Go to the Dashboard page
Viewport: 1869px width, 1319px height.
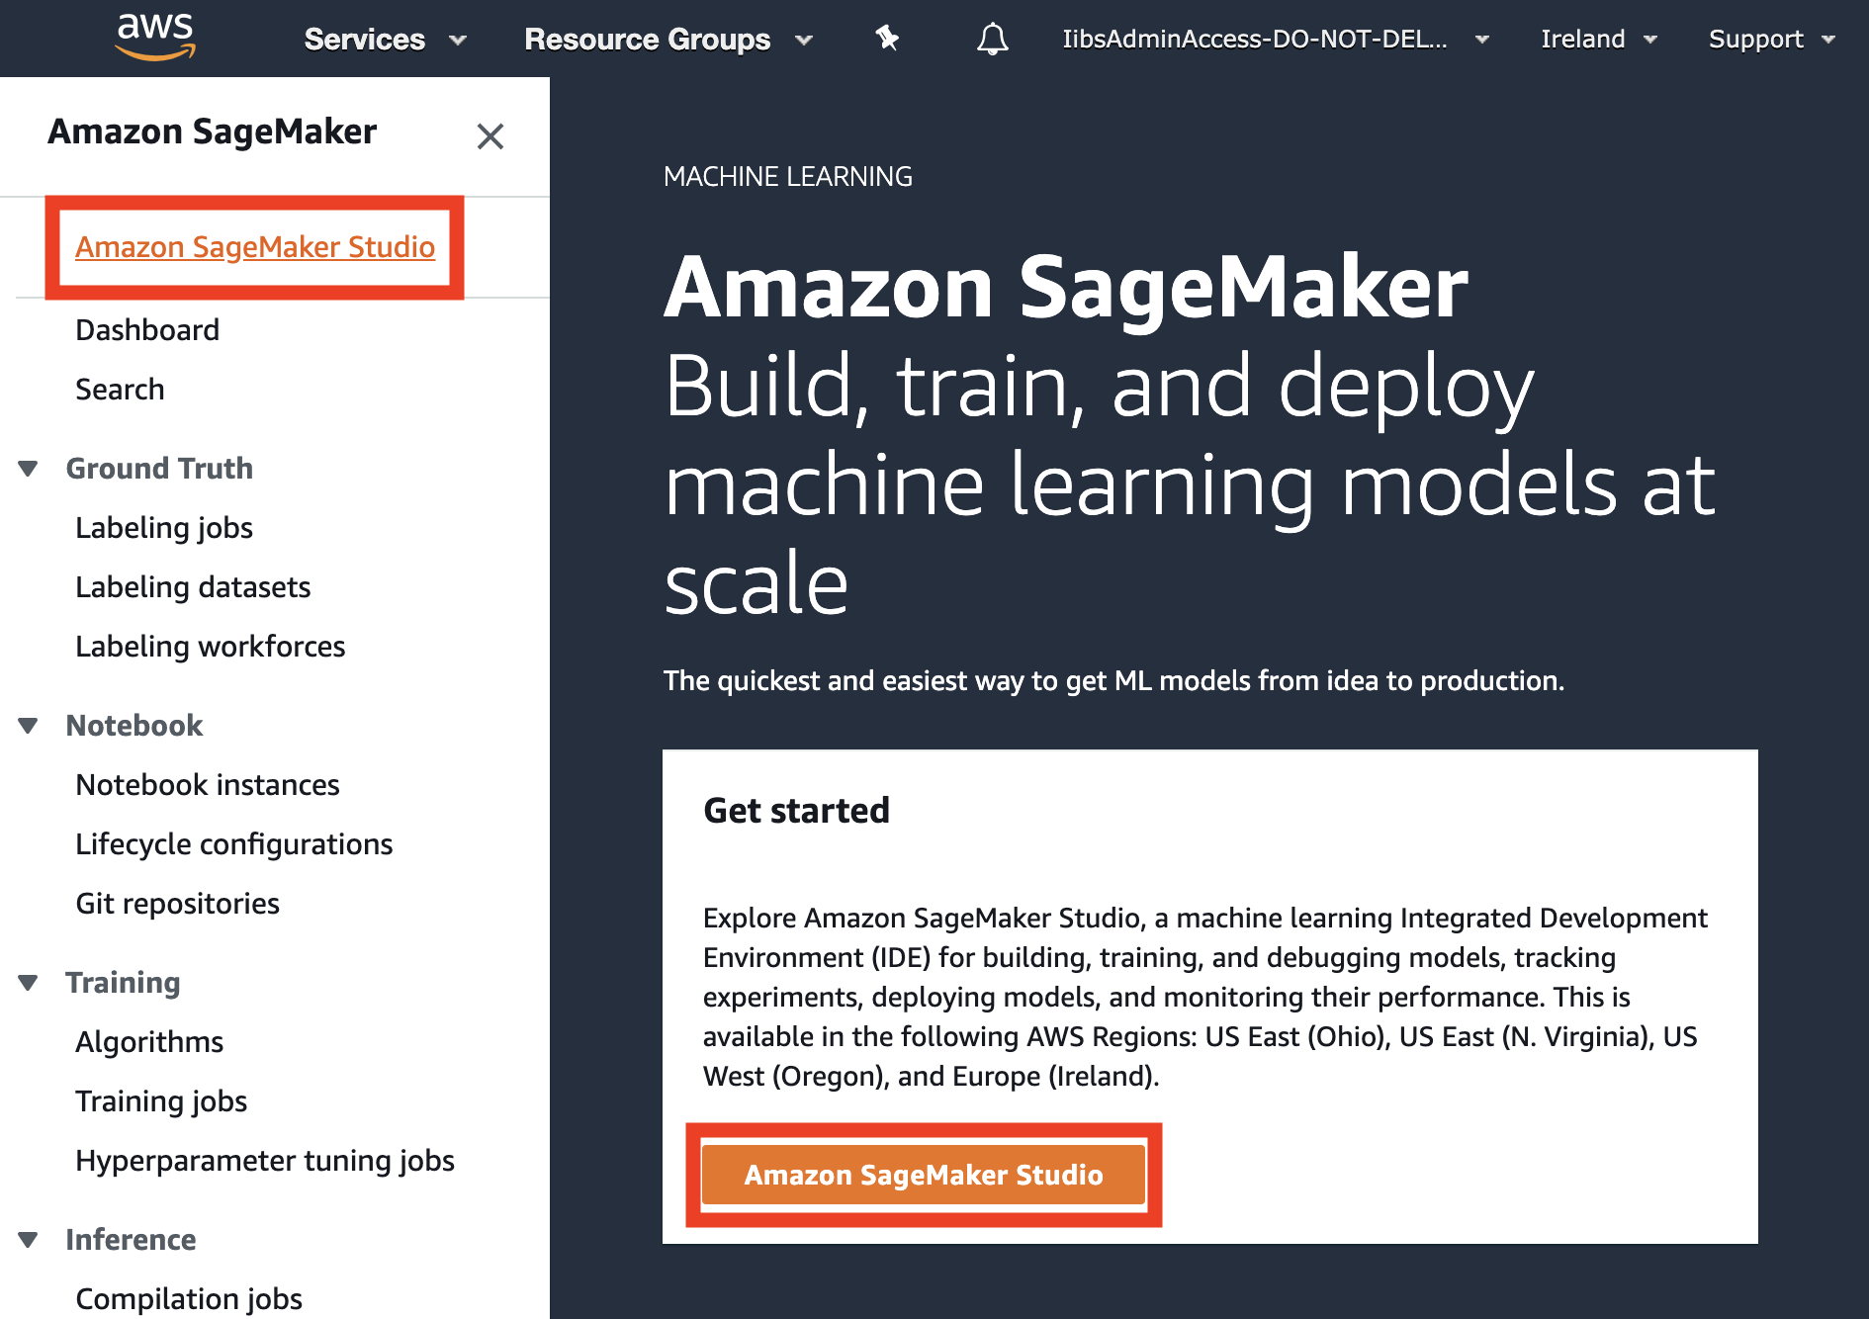(x=147, y=330)
